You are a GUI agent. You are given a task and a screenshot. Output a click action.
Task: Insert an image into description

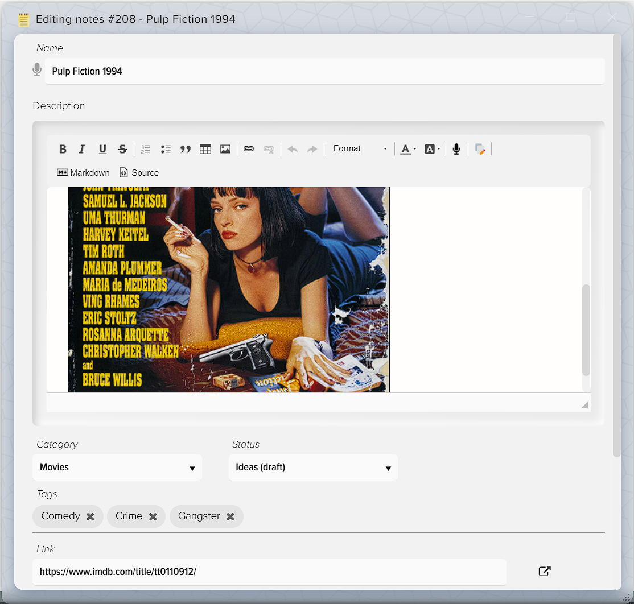(x=225, y=149)
